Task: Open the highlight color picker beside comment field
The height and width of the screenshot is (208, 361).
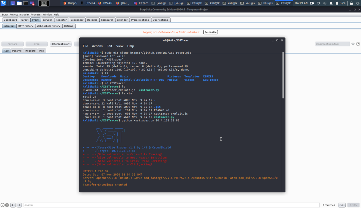Action: [353, 44]
